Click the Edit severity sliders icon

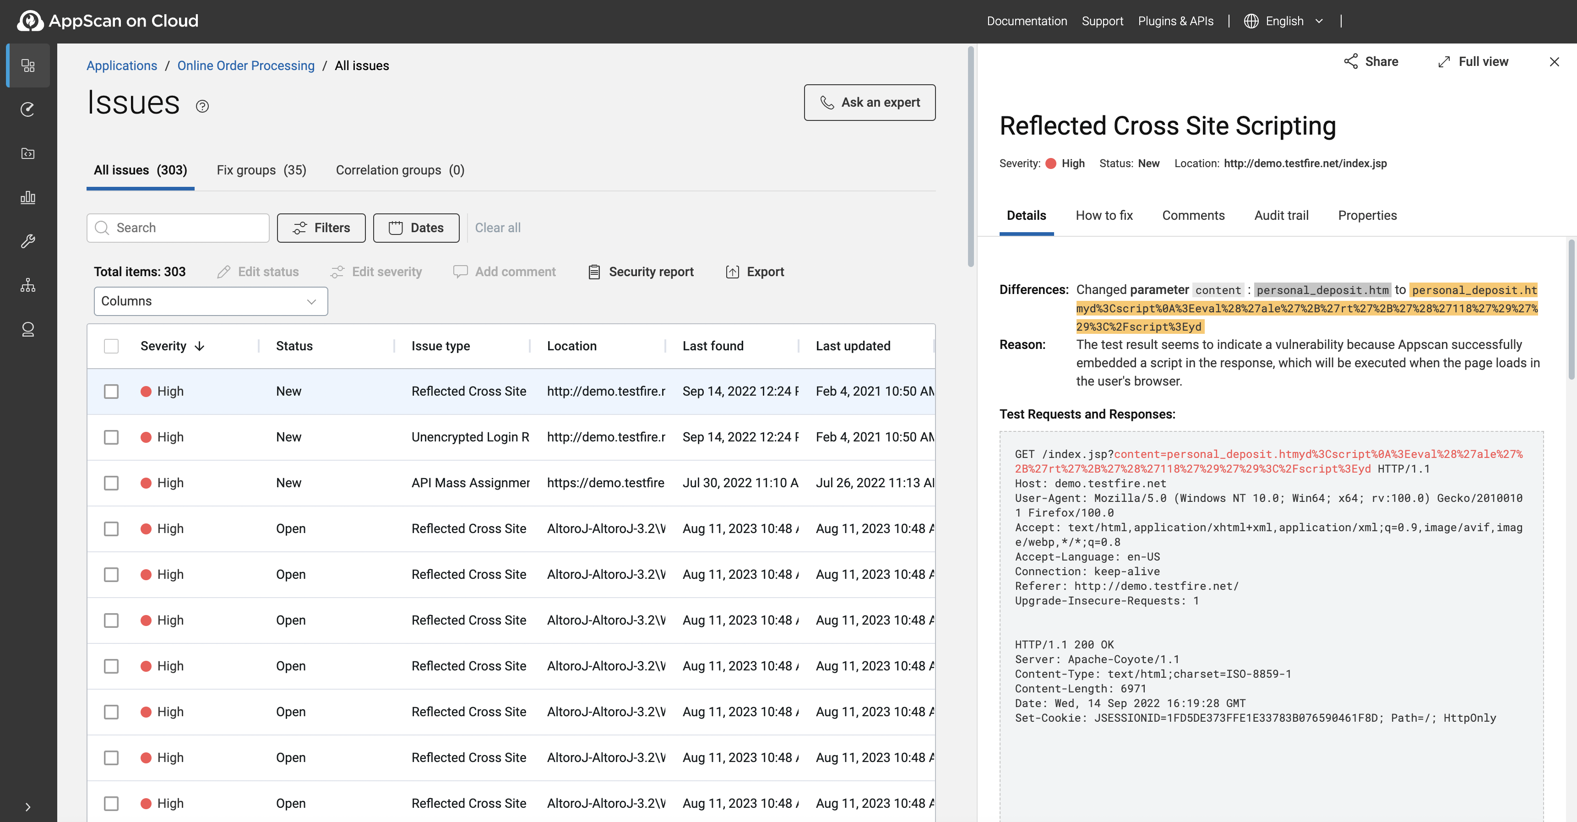click(x=337, y=272)
